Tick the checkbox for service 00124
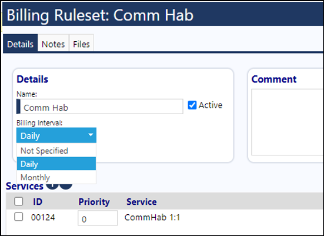The width and height of the screenshot is (324, 236). pos(19,217)
